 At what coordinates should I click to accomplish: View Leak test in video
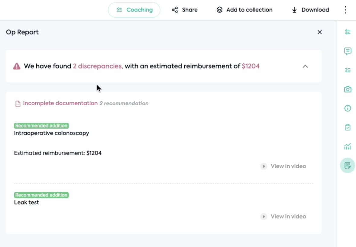point(283,216)
